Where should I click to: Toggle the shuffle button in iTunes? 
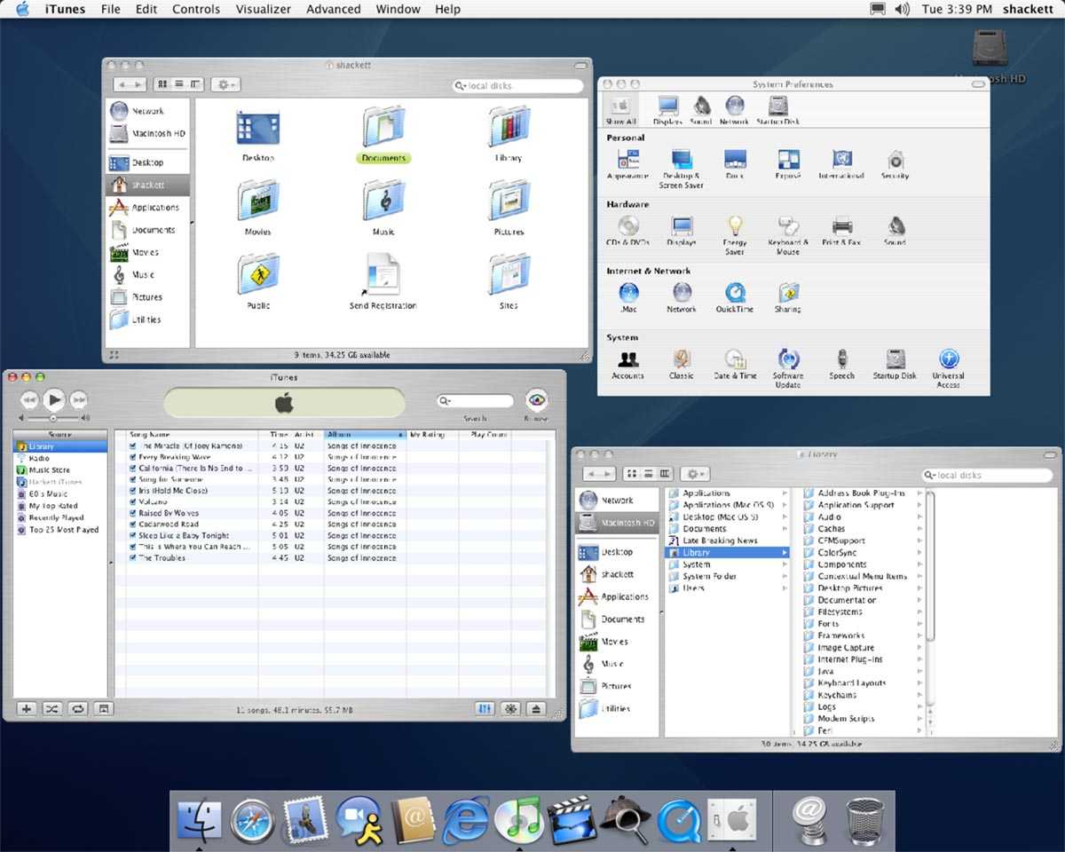point(52,708)
